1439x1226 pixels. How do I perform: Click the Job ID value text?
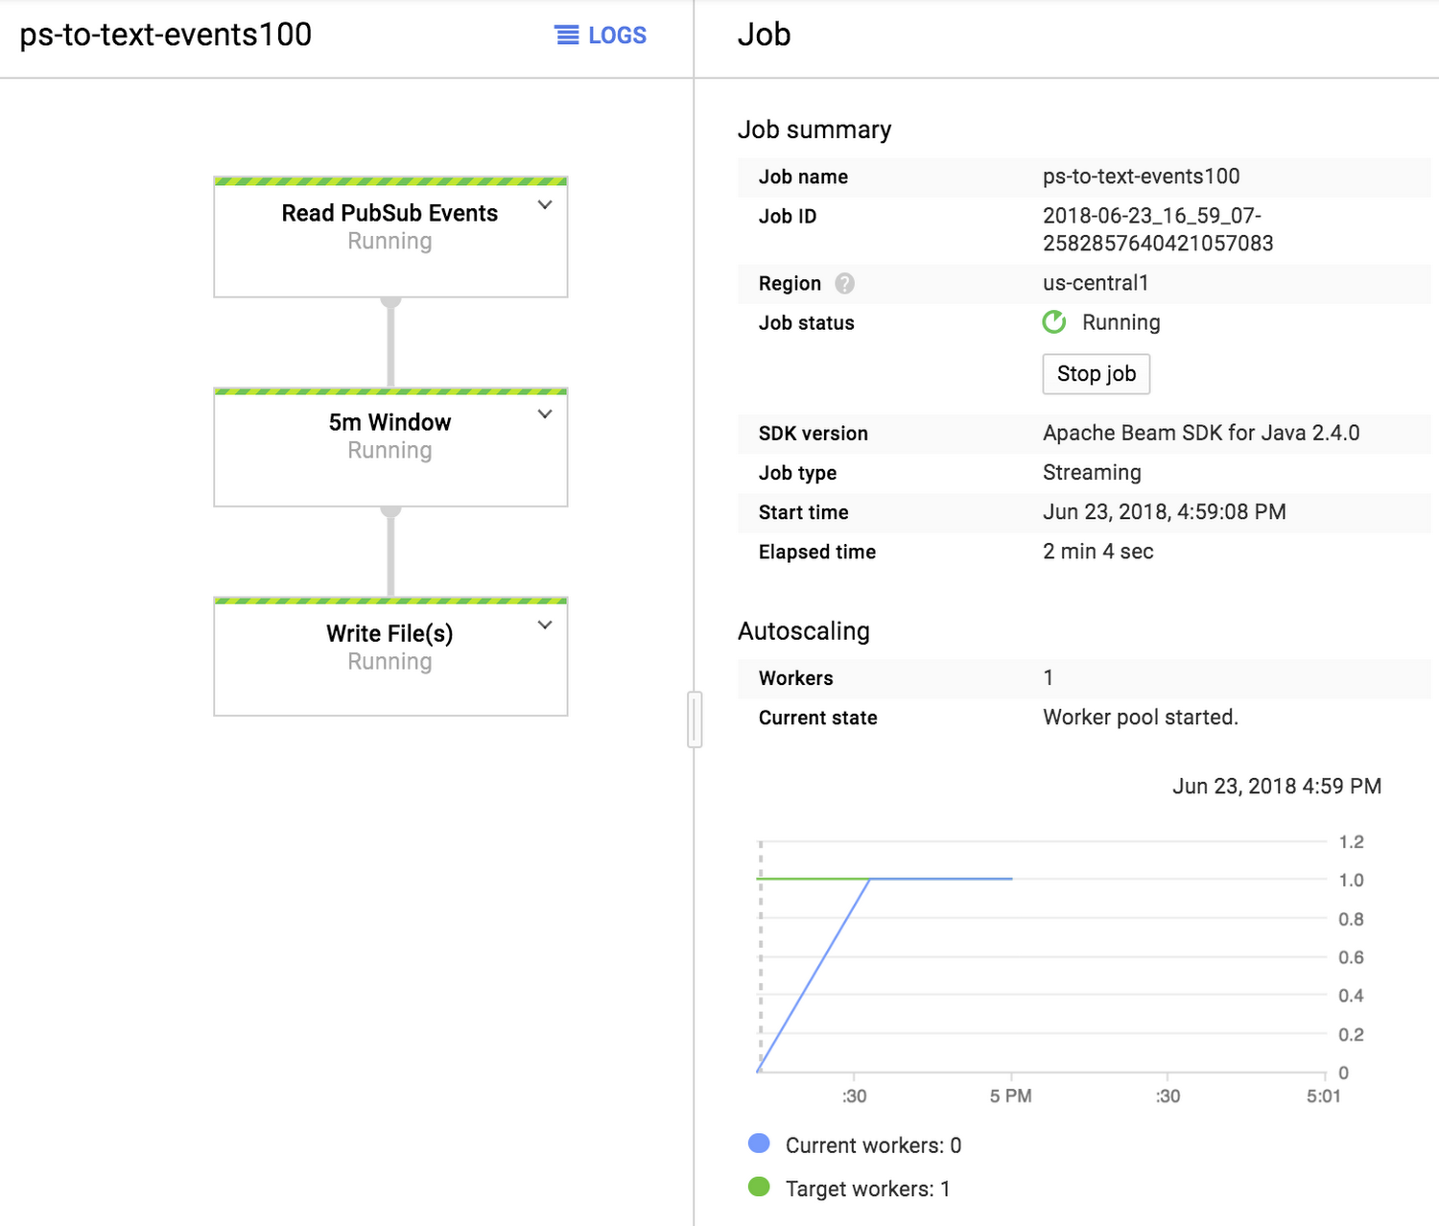[1158, 229]
